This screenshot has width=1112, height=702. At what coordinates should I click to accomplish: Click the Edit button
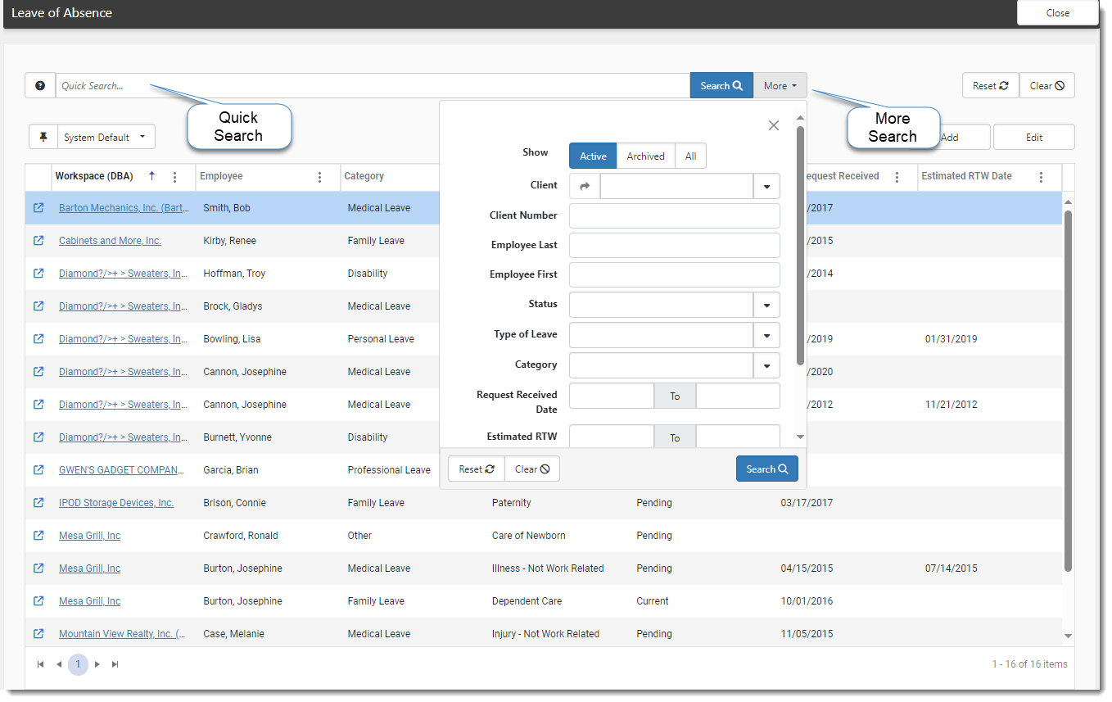(x=1034, y=138)
